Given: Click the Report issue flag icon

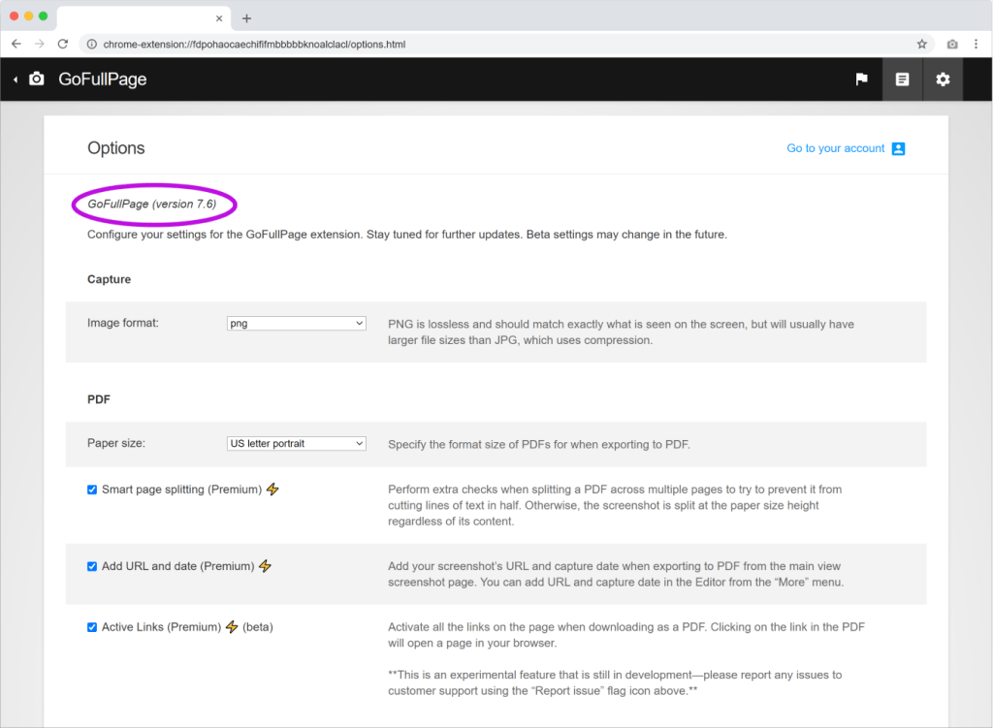Looking at the screenshot, I should coord(861,79).
